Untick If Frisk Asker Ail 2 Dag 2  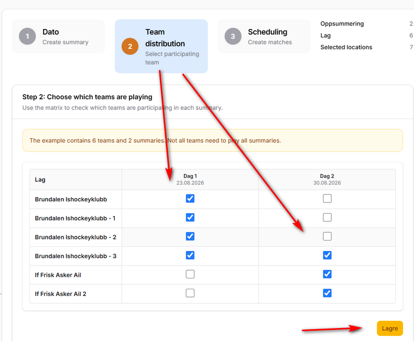327,293
